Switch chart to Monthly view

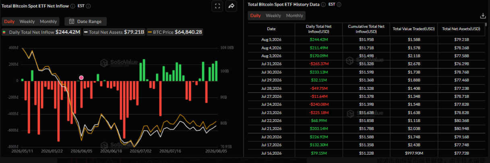[48, 21]
